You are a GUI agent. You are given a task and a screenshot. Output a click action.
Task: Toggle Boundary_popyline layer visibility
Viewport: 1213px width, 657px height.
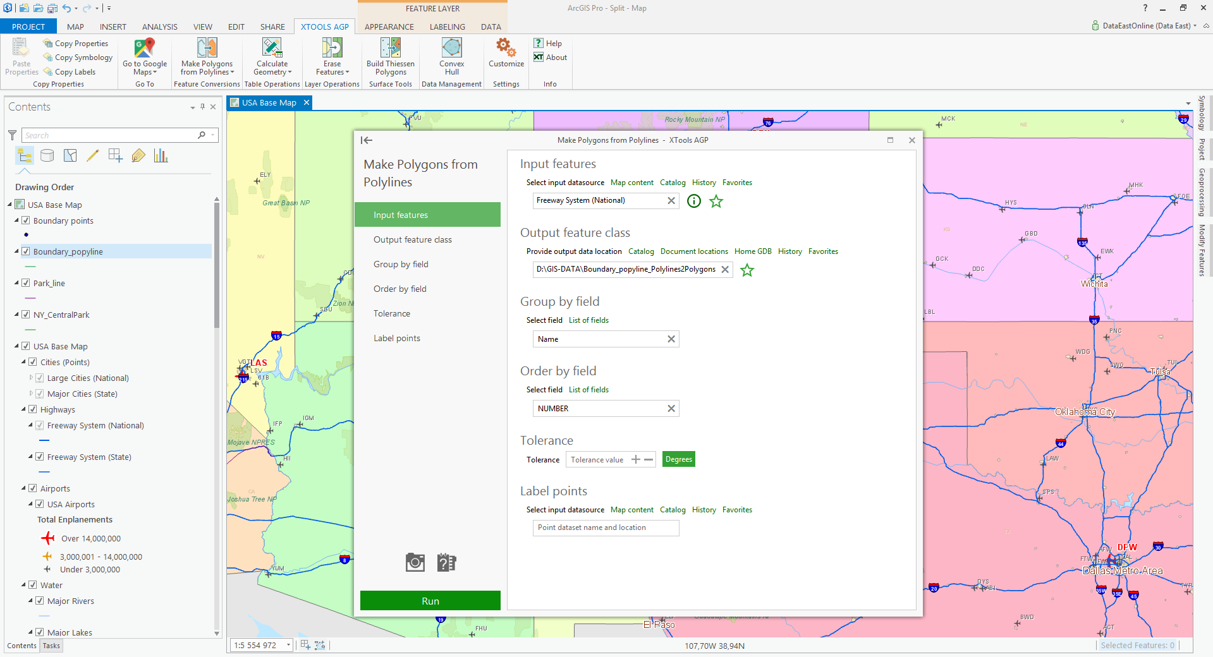coord(26,251)
